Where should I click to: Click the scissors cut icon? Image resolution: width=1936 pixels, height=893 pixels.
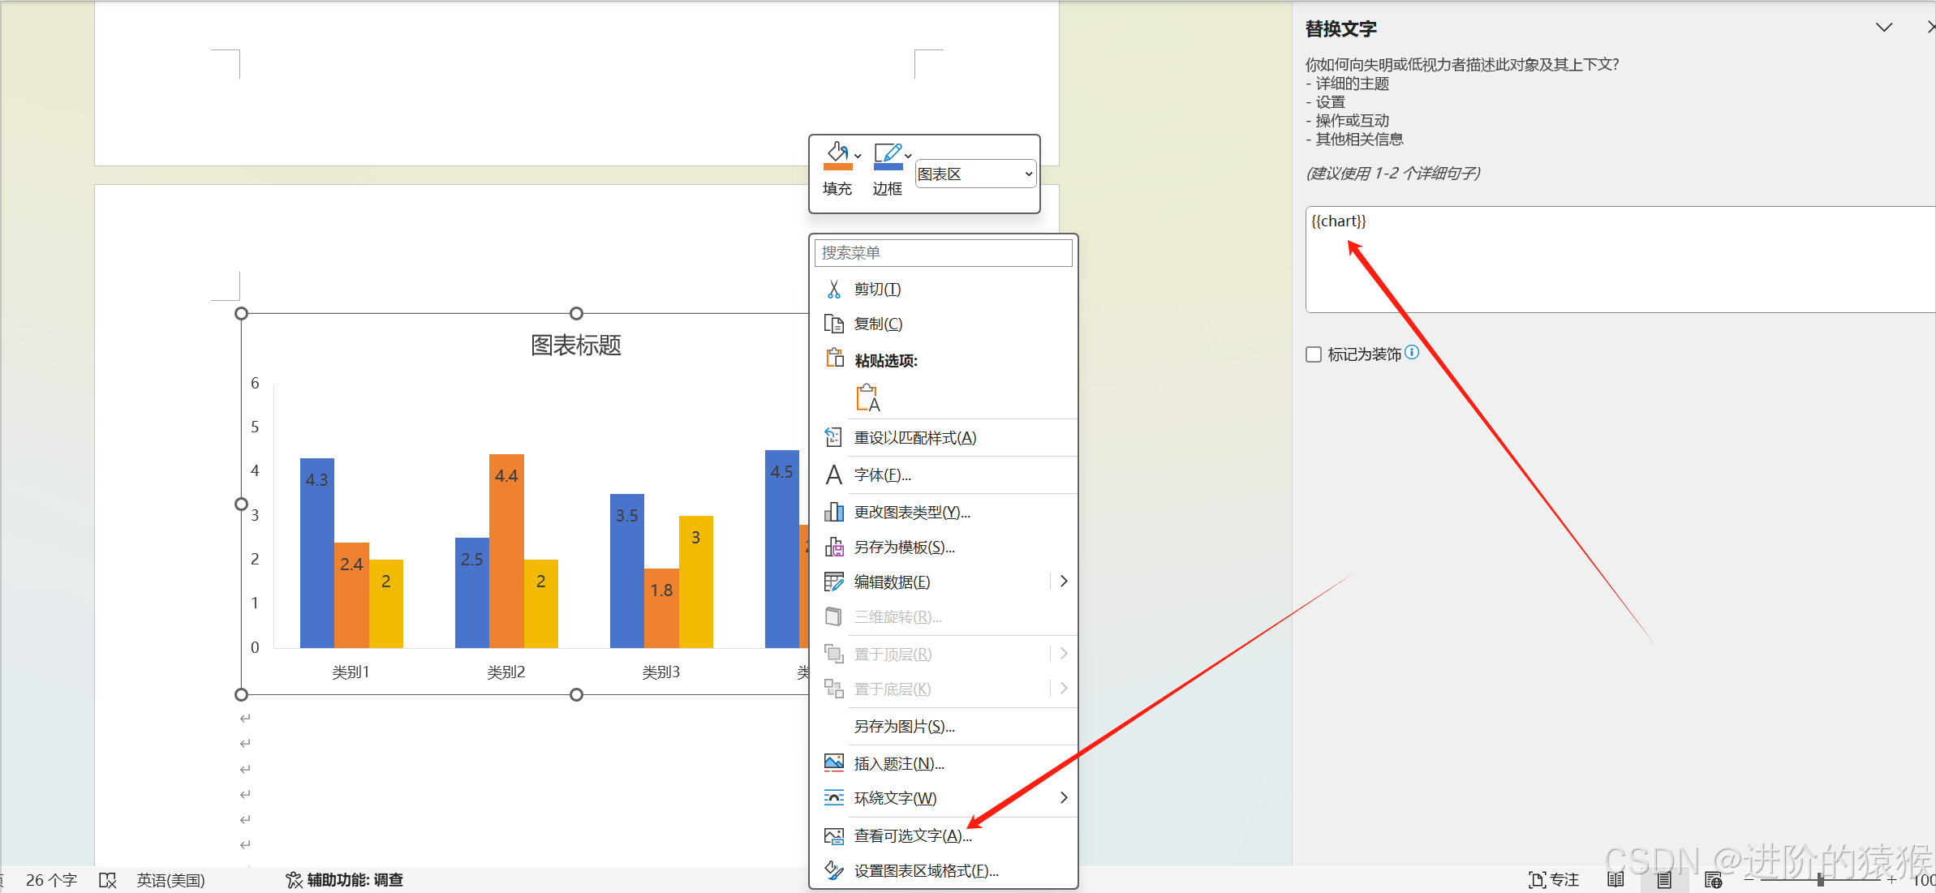point(833,290)
